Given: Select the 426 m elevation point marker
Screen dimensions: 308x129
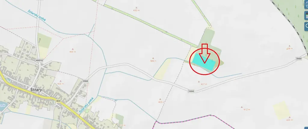Looking at the screenshot, I should point(289,46).
